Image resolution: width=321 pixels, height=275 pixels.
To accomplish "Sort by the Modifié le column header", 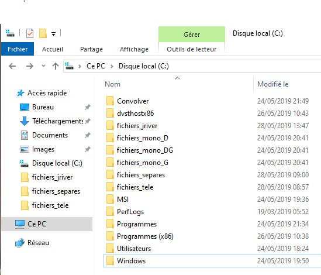I will coord(273,84).
